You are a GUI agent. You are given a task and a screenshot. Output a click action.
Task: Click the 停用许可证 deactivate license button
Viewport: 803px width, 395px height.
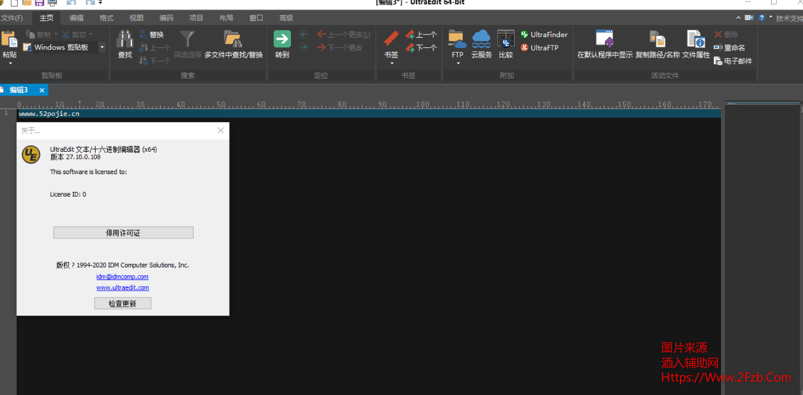point(123,233)
